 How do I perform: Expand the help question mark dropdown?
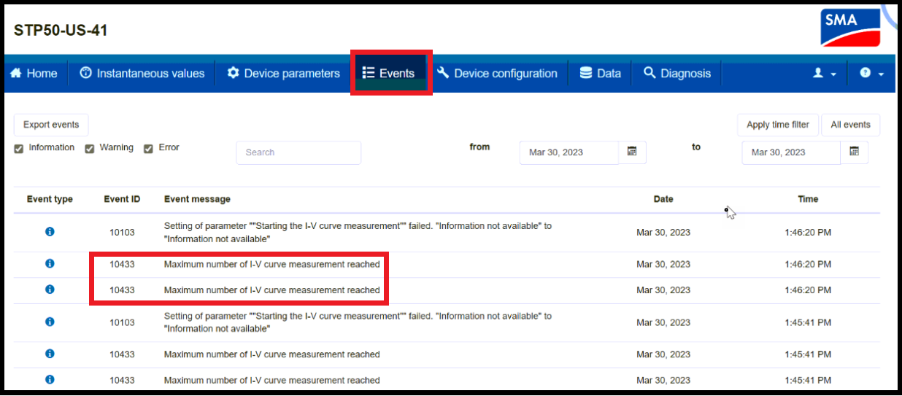[x=871, y=74]
